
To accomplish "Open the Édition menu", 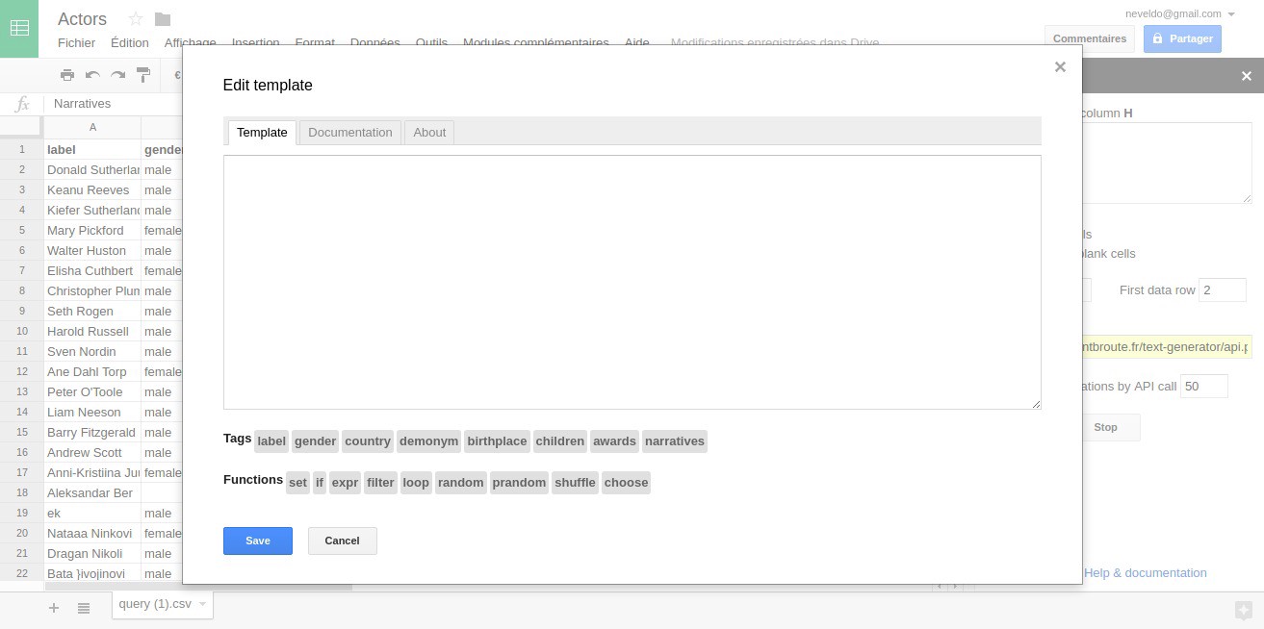I will point(130,43).
